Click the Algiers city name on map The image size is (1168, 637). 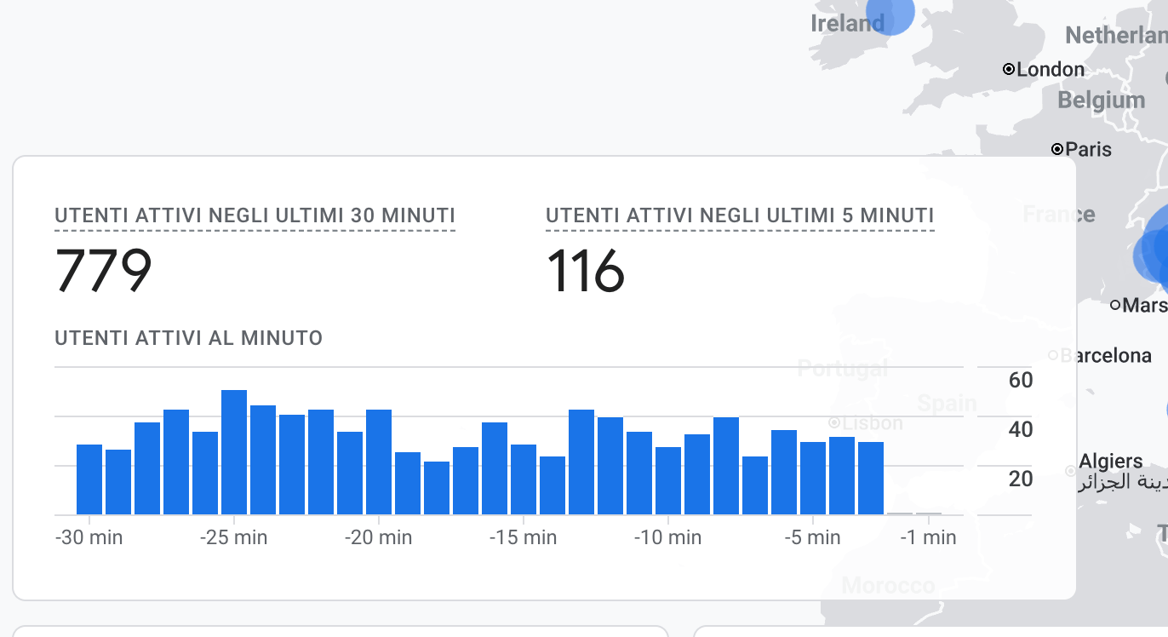1111,461
